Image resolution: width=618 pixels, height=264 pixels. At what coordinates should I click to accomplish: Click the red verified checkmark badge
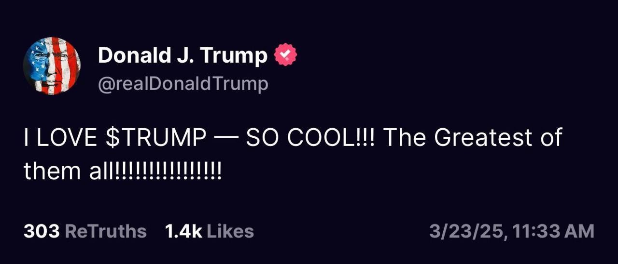(285, 55)
